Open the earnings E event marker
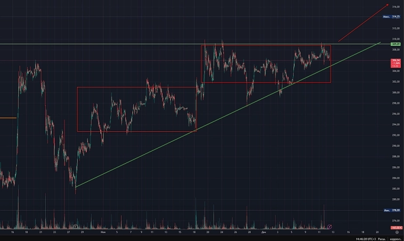This screenshot has height=241, width=404. 75,227
